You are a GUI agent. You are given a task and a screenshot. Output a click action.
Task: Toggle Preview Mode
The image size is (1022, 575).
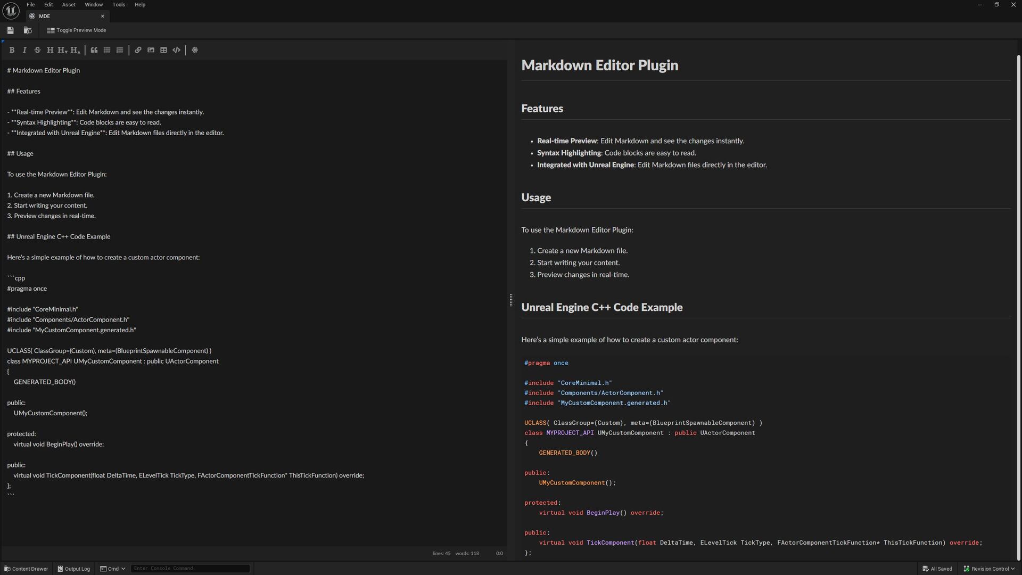77,30
